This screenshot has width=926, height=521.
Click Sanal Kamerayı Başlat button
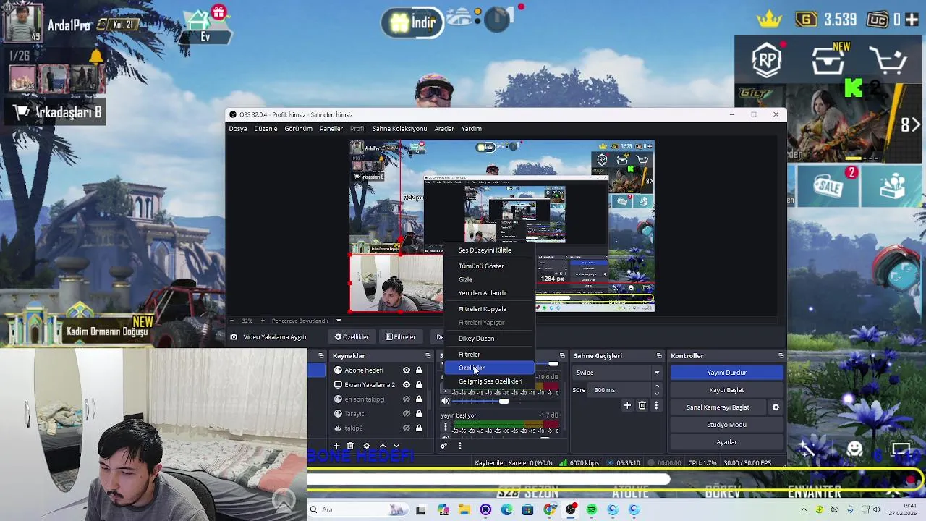[718, 407]
